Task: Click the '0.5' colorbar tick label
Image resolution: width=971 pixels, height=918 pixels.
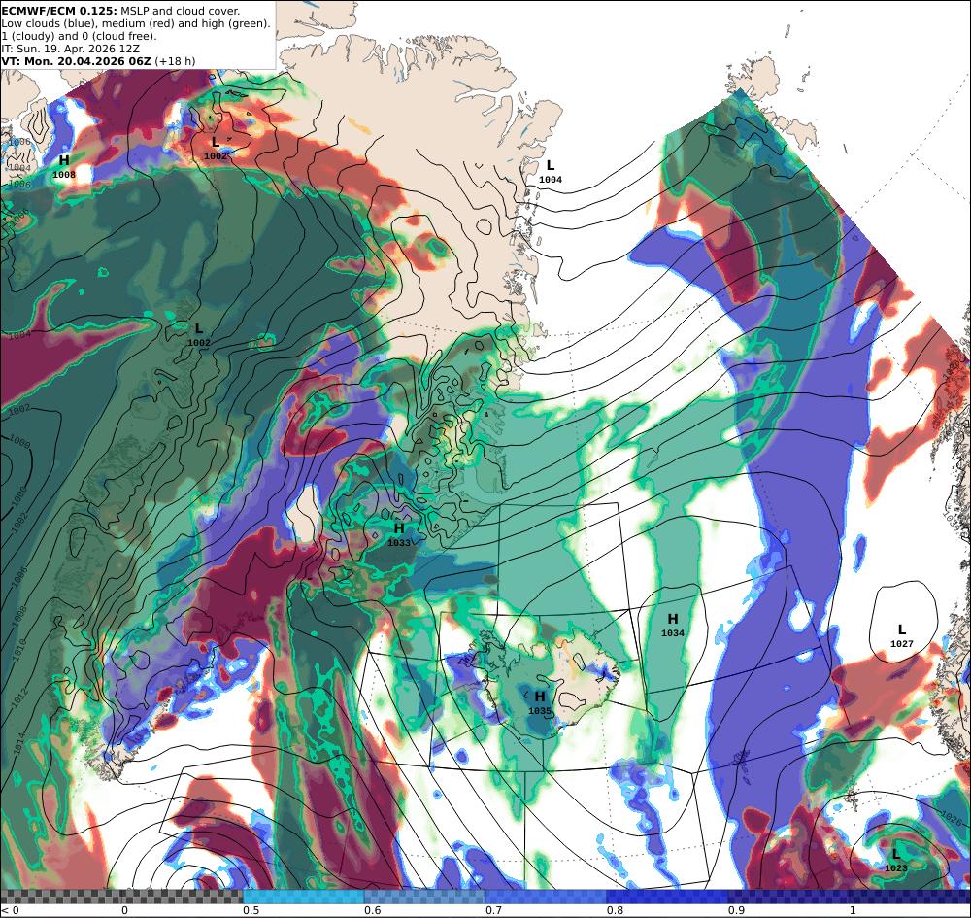Action: click(x=251, y=910)
